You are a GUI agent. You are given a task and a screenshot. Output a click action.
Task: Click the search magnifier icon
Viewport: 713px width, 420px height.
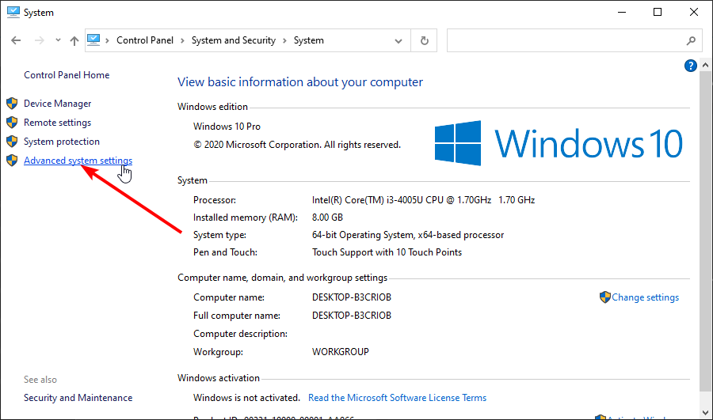691,41
